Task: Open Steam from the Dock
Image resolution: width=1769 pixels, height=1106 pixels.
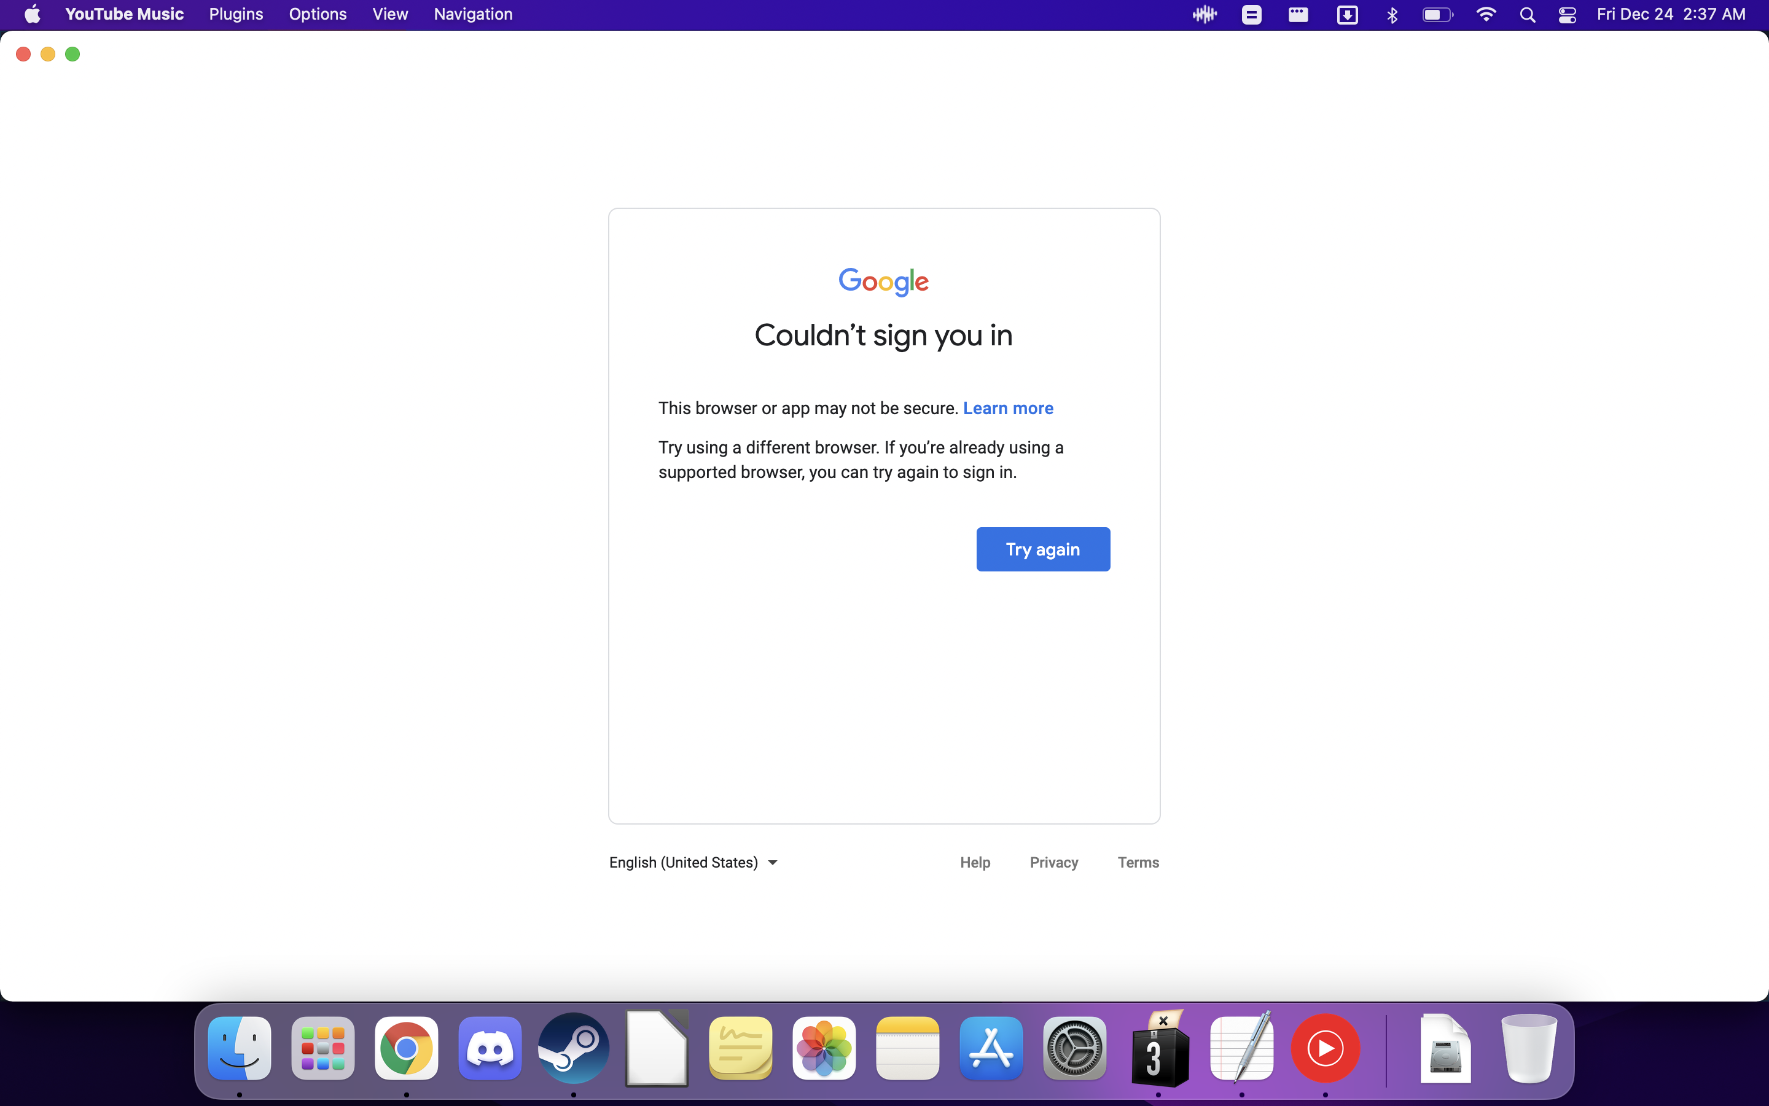Action: pyautogui.click(x=574, y=1048)
